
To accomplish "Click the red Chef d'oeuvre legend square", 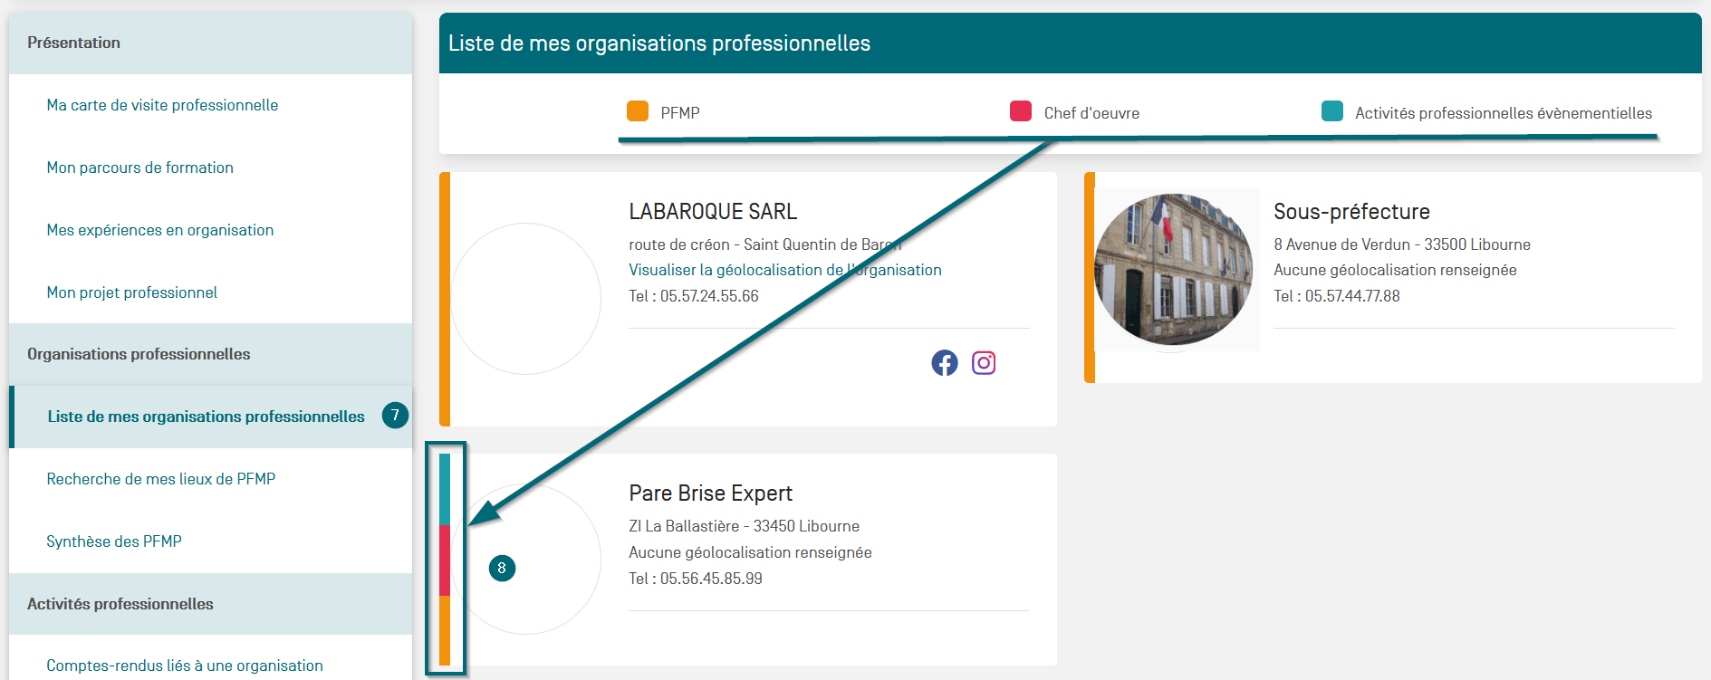I will point(1021,111).
